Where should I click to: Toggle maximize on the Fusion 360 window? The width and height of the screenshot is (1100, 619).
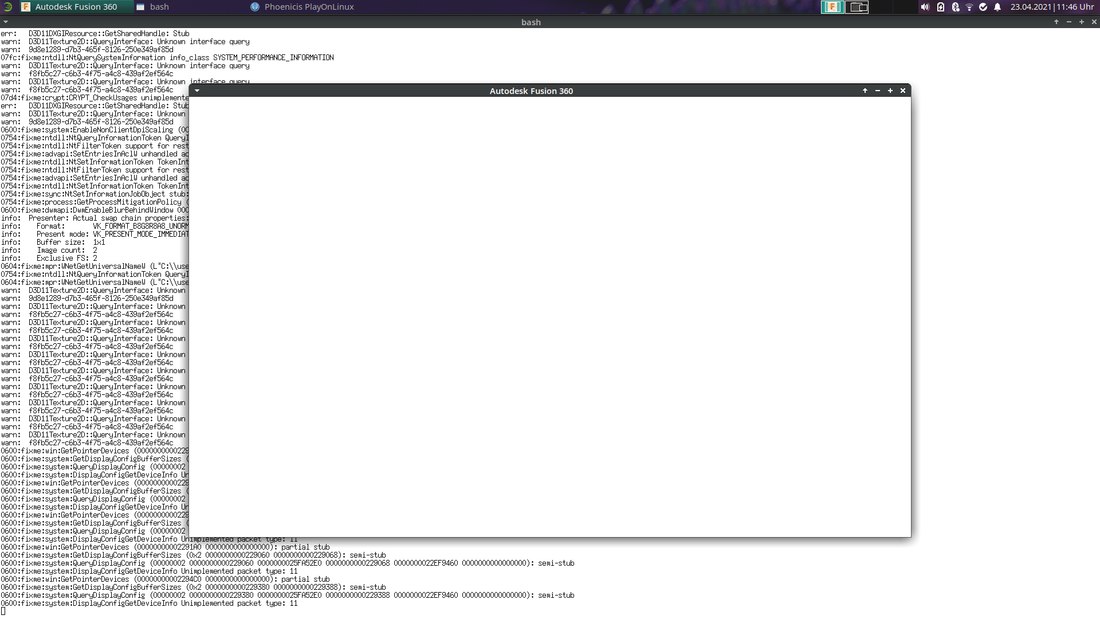890,91
